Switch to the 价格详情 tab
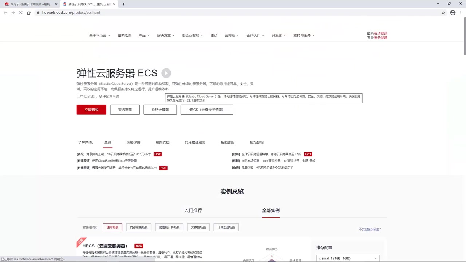This screenshot has height=262, width=466. [x=133, y=142]
